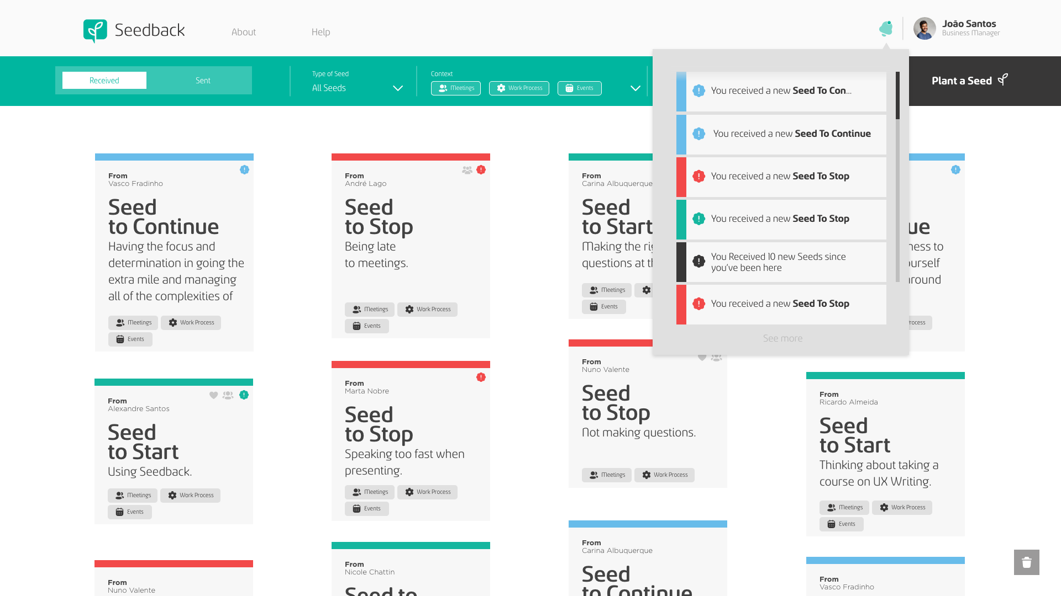Open the About menu item
The width and height of the screenshot is (1061, 596).
click(243, 32)
